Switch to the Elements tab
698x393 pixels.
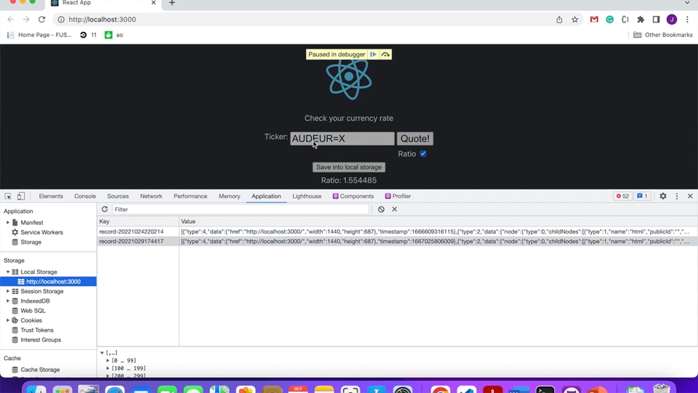point(51,196)
